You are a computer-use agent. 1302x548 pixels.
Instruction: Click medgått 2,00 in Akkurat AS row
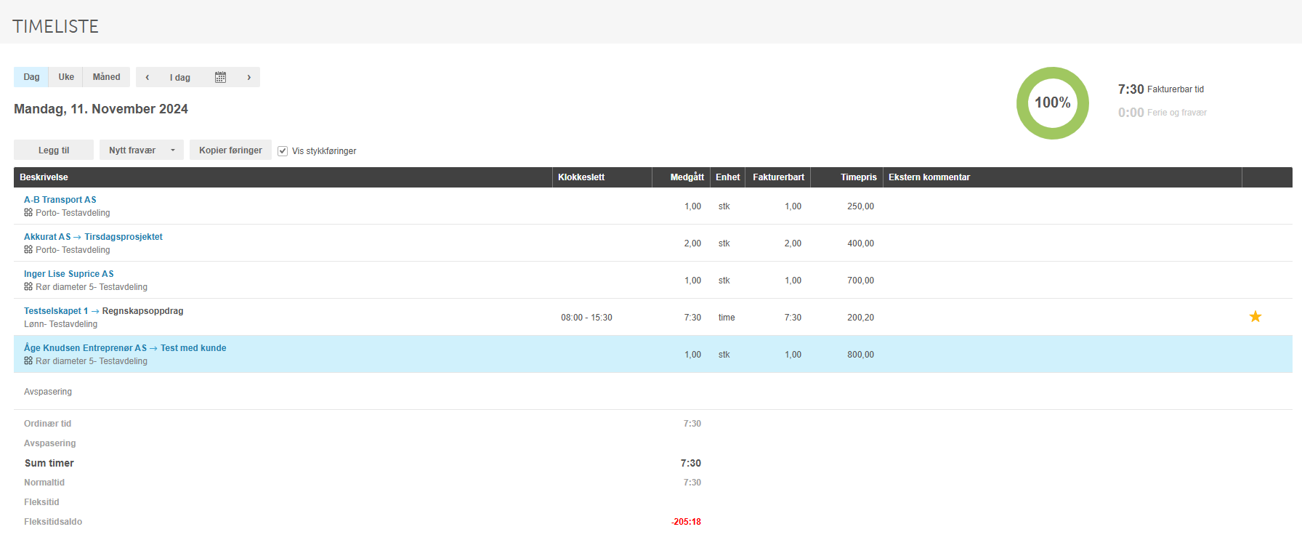(x=692, y=243)
